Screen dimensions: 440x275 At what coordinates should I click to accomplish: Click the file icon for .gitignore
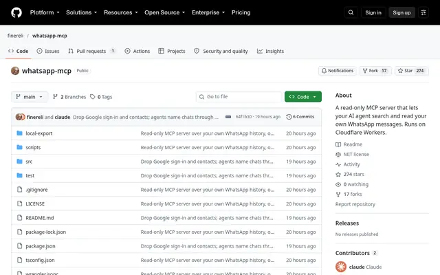[19, 190]
